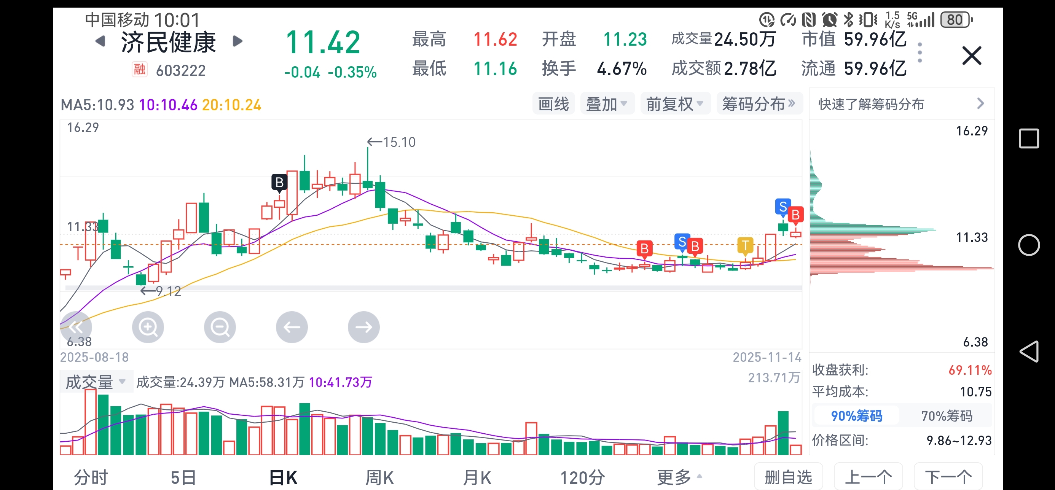Tap the 删自选 button
This screenshot has width=1055, height=490.
pos(788,477)
